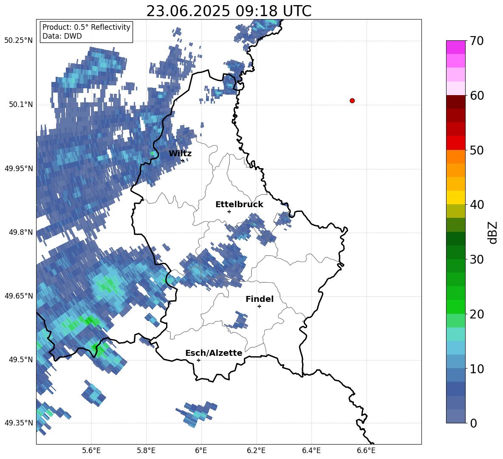Click the 20 value on colorbar
The width and height of the screenshot is (503, 459).
click(x=477, y=314)
